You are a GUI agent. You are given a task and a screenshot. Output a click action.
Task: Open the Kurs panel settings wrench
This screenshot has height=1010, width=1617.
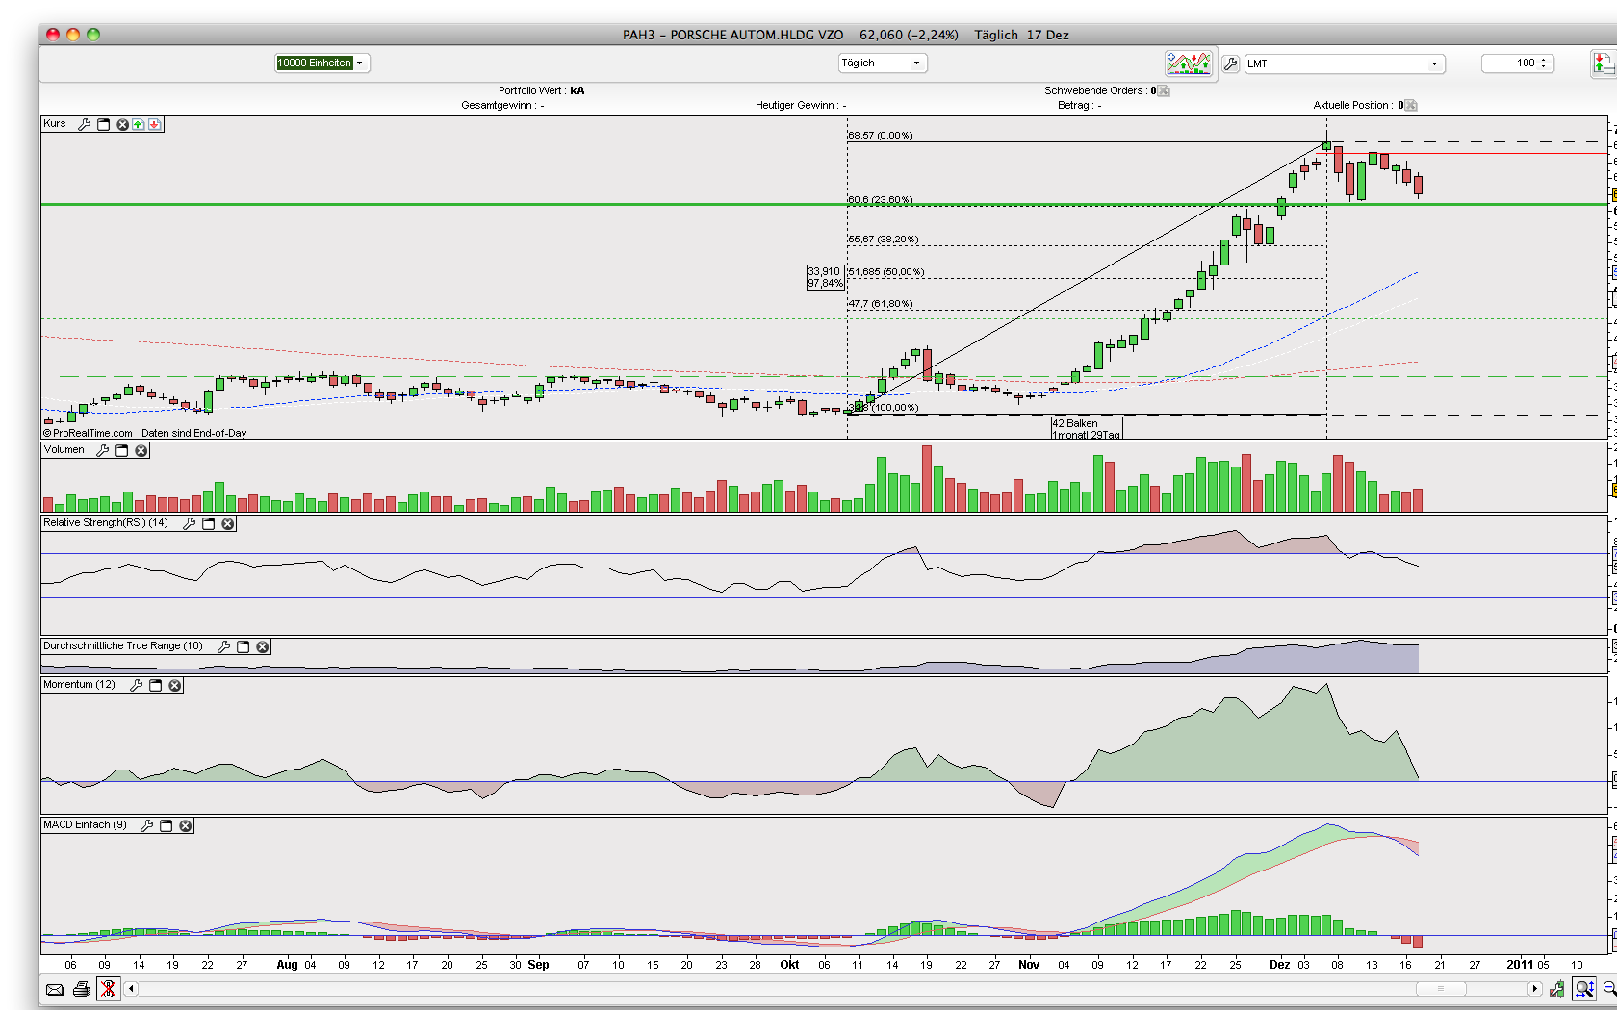(85, 124)
